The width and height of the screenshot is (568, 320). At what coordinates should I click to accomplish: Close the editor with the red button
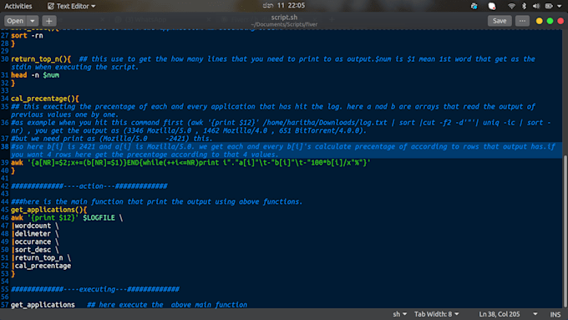(560, 21)
